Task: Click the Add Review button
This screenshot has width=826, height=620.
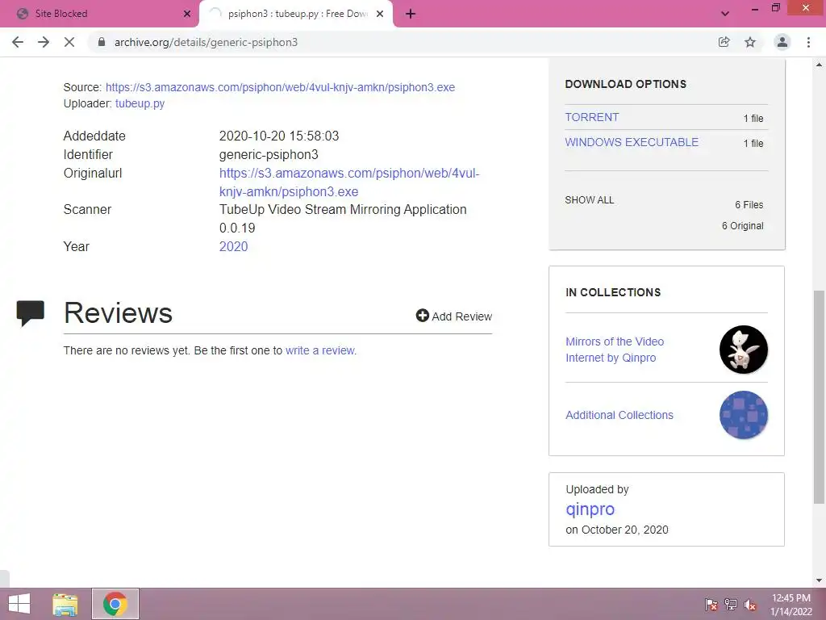Action: coord(454,316)
